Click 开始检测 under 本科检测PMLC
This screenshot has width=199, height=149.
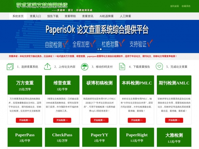(x=137, y=120)
